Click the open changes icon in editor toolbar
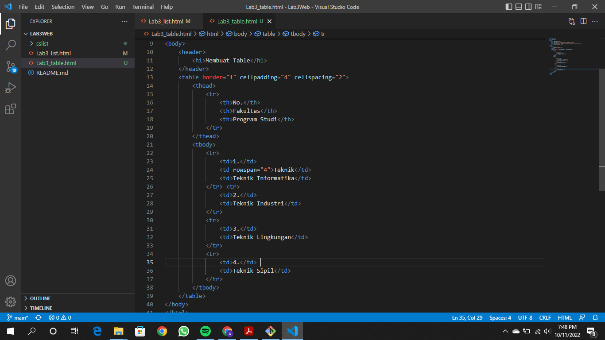 coord(572,21)
